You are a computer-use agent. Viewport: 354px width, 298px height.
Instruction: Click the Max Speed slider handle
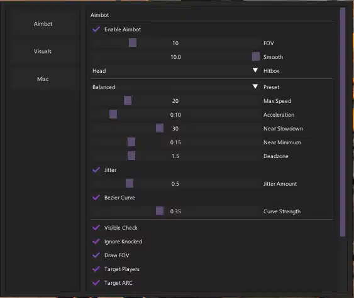128,100
